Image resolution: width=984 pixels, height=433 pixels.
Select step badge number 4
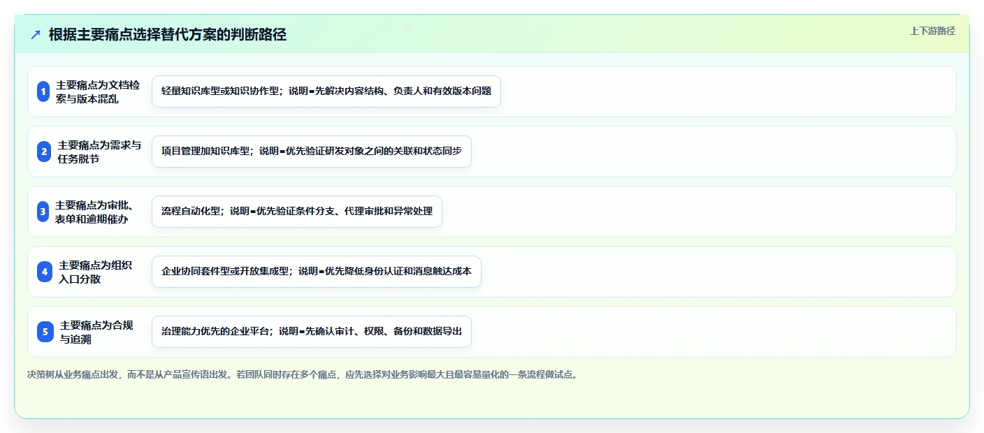45,272
